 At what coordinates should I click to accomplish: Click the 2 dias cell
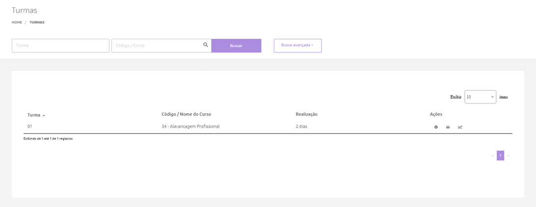(x=301, y=127)
